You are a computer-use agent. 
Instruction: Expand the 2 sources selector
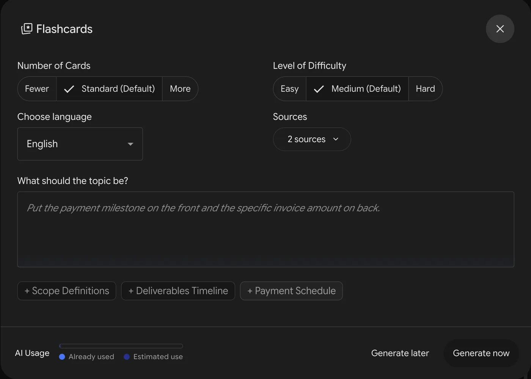click(x=312, y=139)
